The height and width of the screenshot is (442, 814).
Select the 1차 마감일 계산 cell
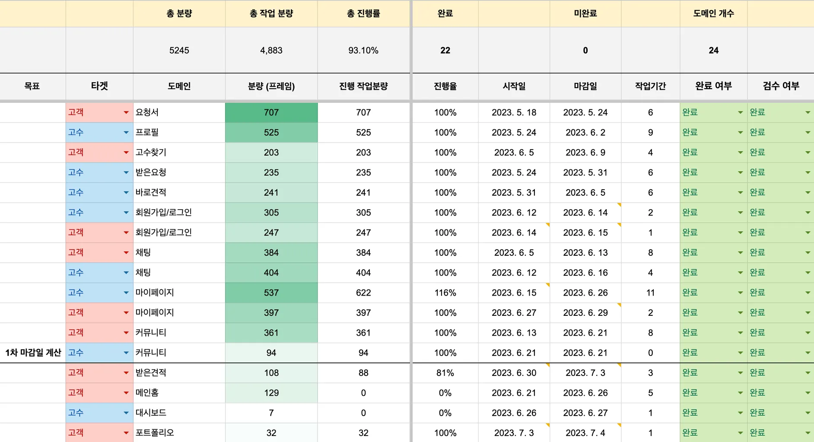(x=33, y=353)
